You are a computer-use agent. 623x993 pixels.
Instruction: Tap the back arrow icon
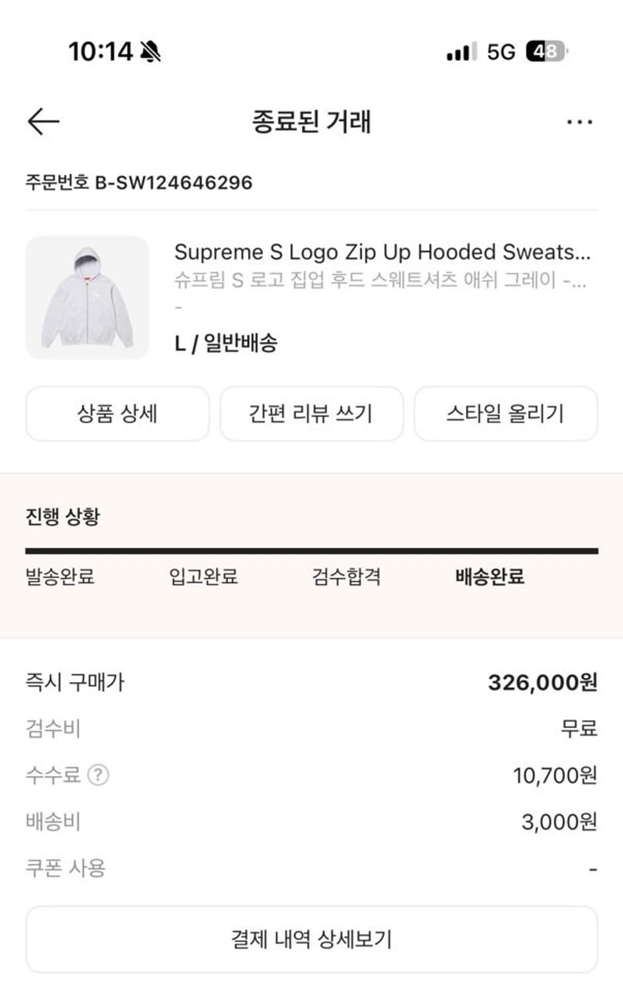pyautogui.click(x=44, y=122)
